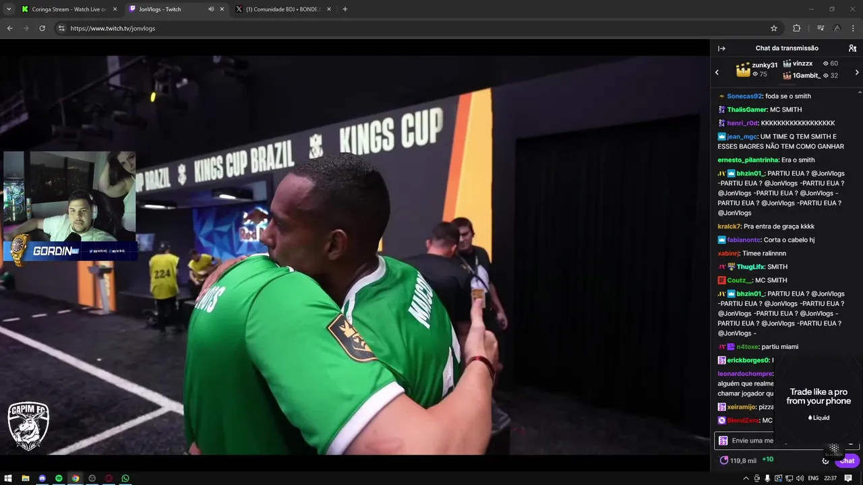Open a new browser tab
The width and height of the screenshot is (863, 485).
coord(345,9)
